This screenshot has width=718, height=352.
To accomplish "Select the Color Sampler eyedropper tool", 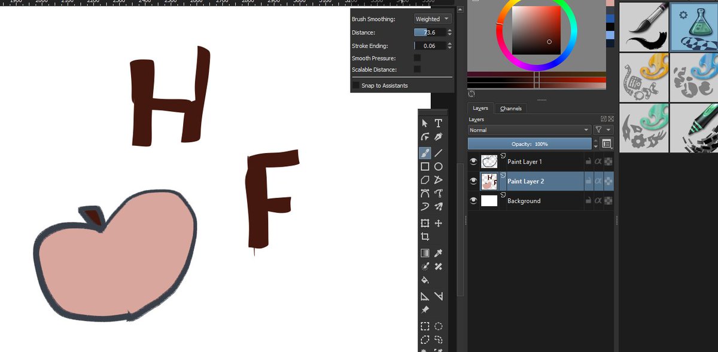I will pos(439,253).
